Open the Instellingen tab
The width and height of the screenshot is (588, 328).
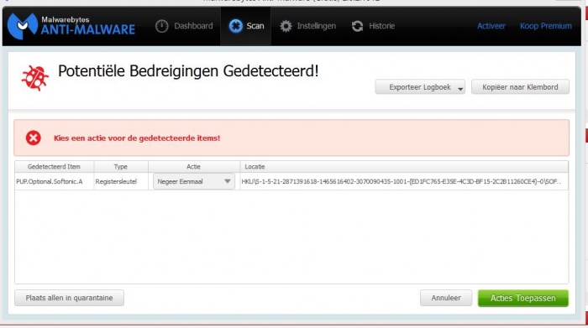pos(308,26)
